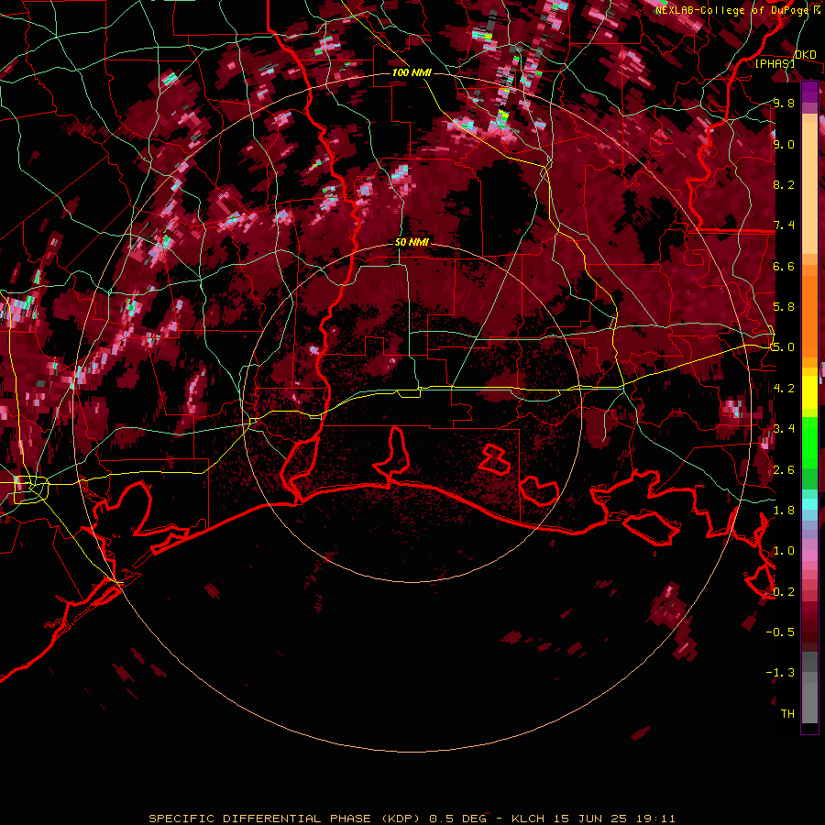Click the "KLCH" radar site identifier

click(527, 819)
